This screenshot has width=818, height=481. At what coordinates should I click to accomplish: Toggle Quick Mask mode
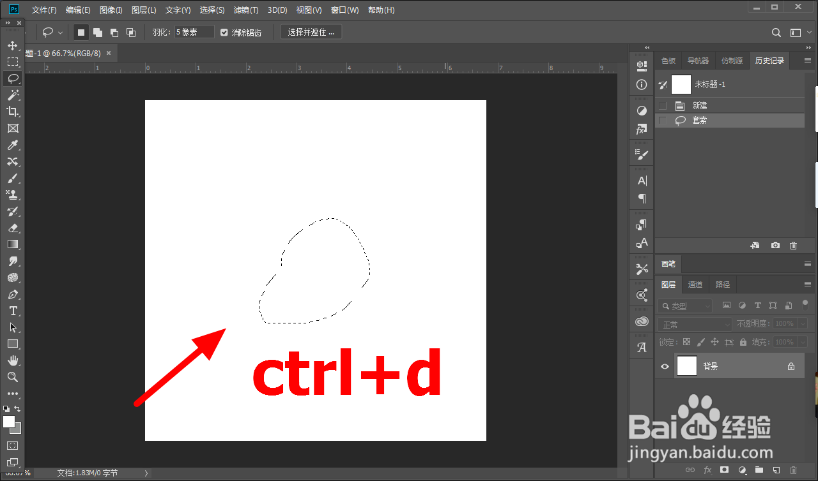pos(13,445)
